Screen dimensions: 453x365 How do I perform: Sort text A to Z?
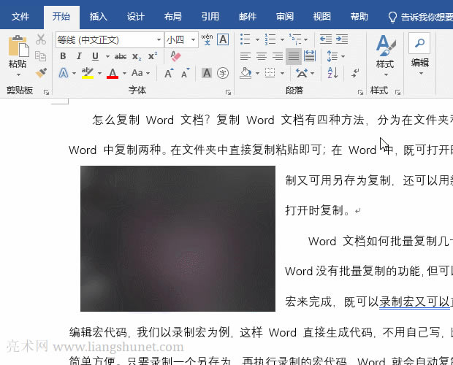(x=332, y=73)
